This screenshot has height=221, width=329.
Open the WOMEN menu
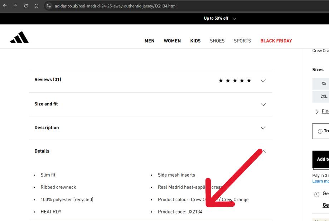tap(172, 41)
